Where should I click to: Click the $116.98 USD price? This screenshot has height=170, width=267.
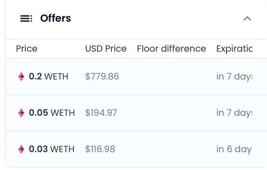[100, 149]
